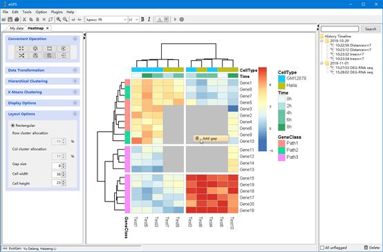Click the rectangle frame icon in Convenient Operation
Image resolution: width=383 pixels, height=252 pixels.
coord(49,48)
